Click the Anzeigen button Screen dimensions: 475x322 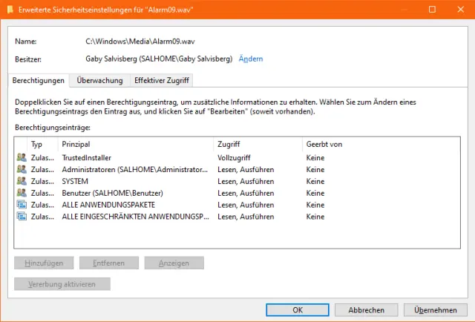click(174, 263)
